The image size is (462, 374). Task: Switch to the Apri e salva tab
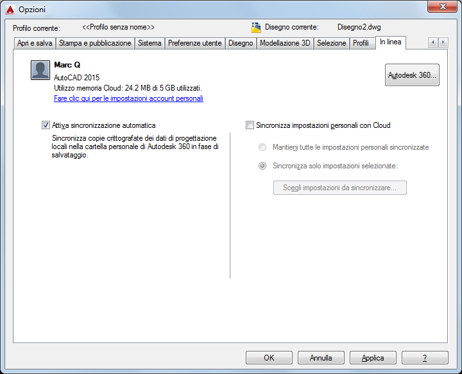35,43
